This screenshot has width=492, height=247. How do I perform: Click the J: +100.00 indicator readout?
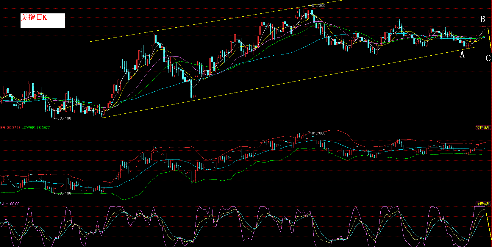11,204
